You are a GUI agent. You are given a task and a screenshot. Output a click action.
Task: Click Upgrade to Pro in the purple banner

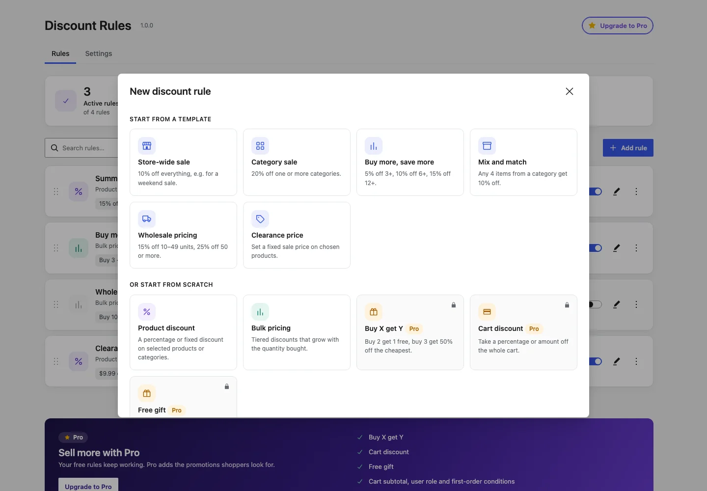click(88, 486)
